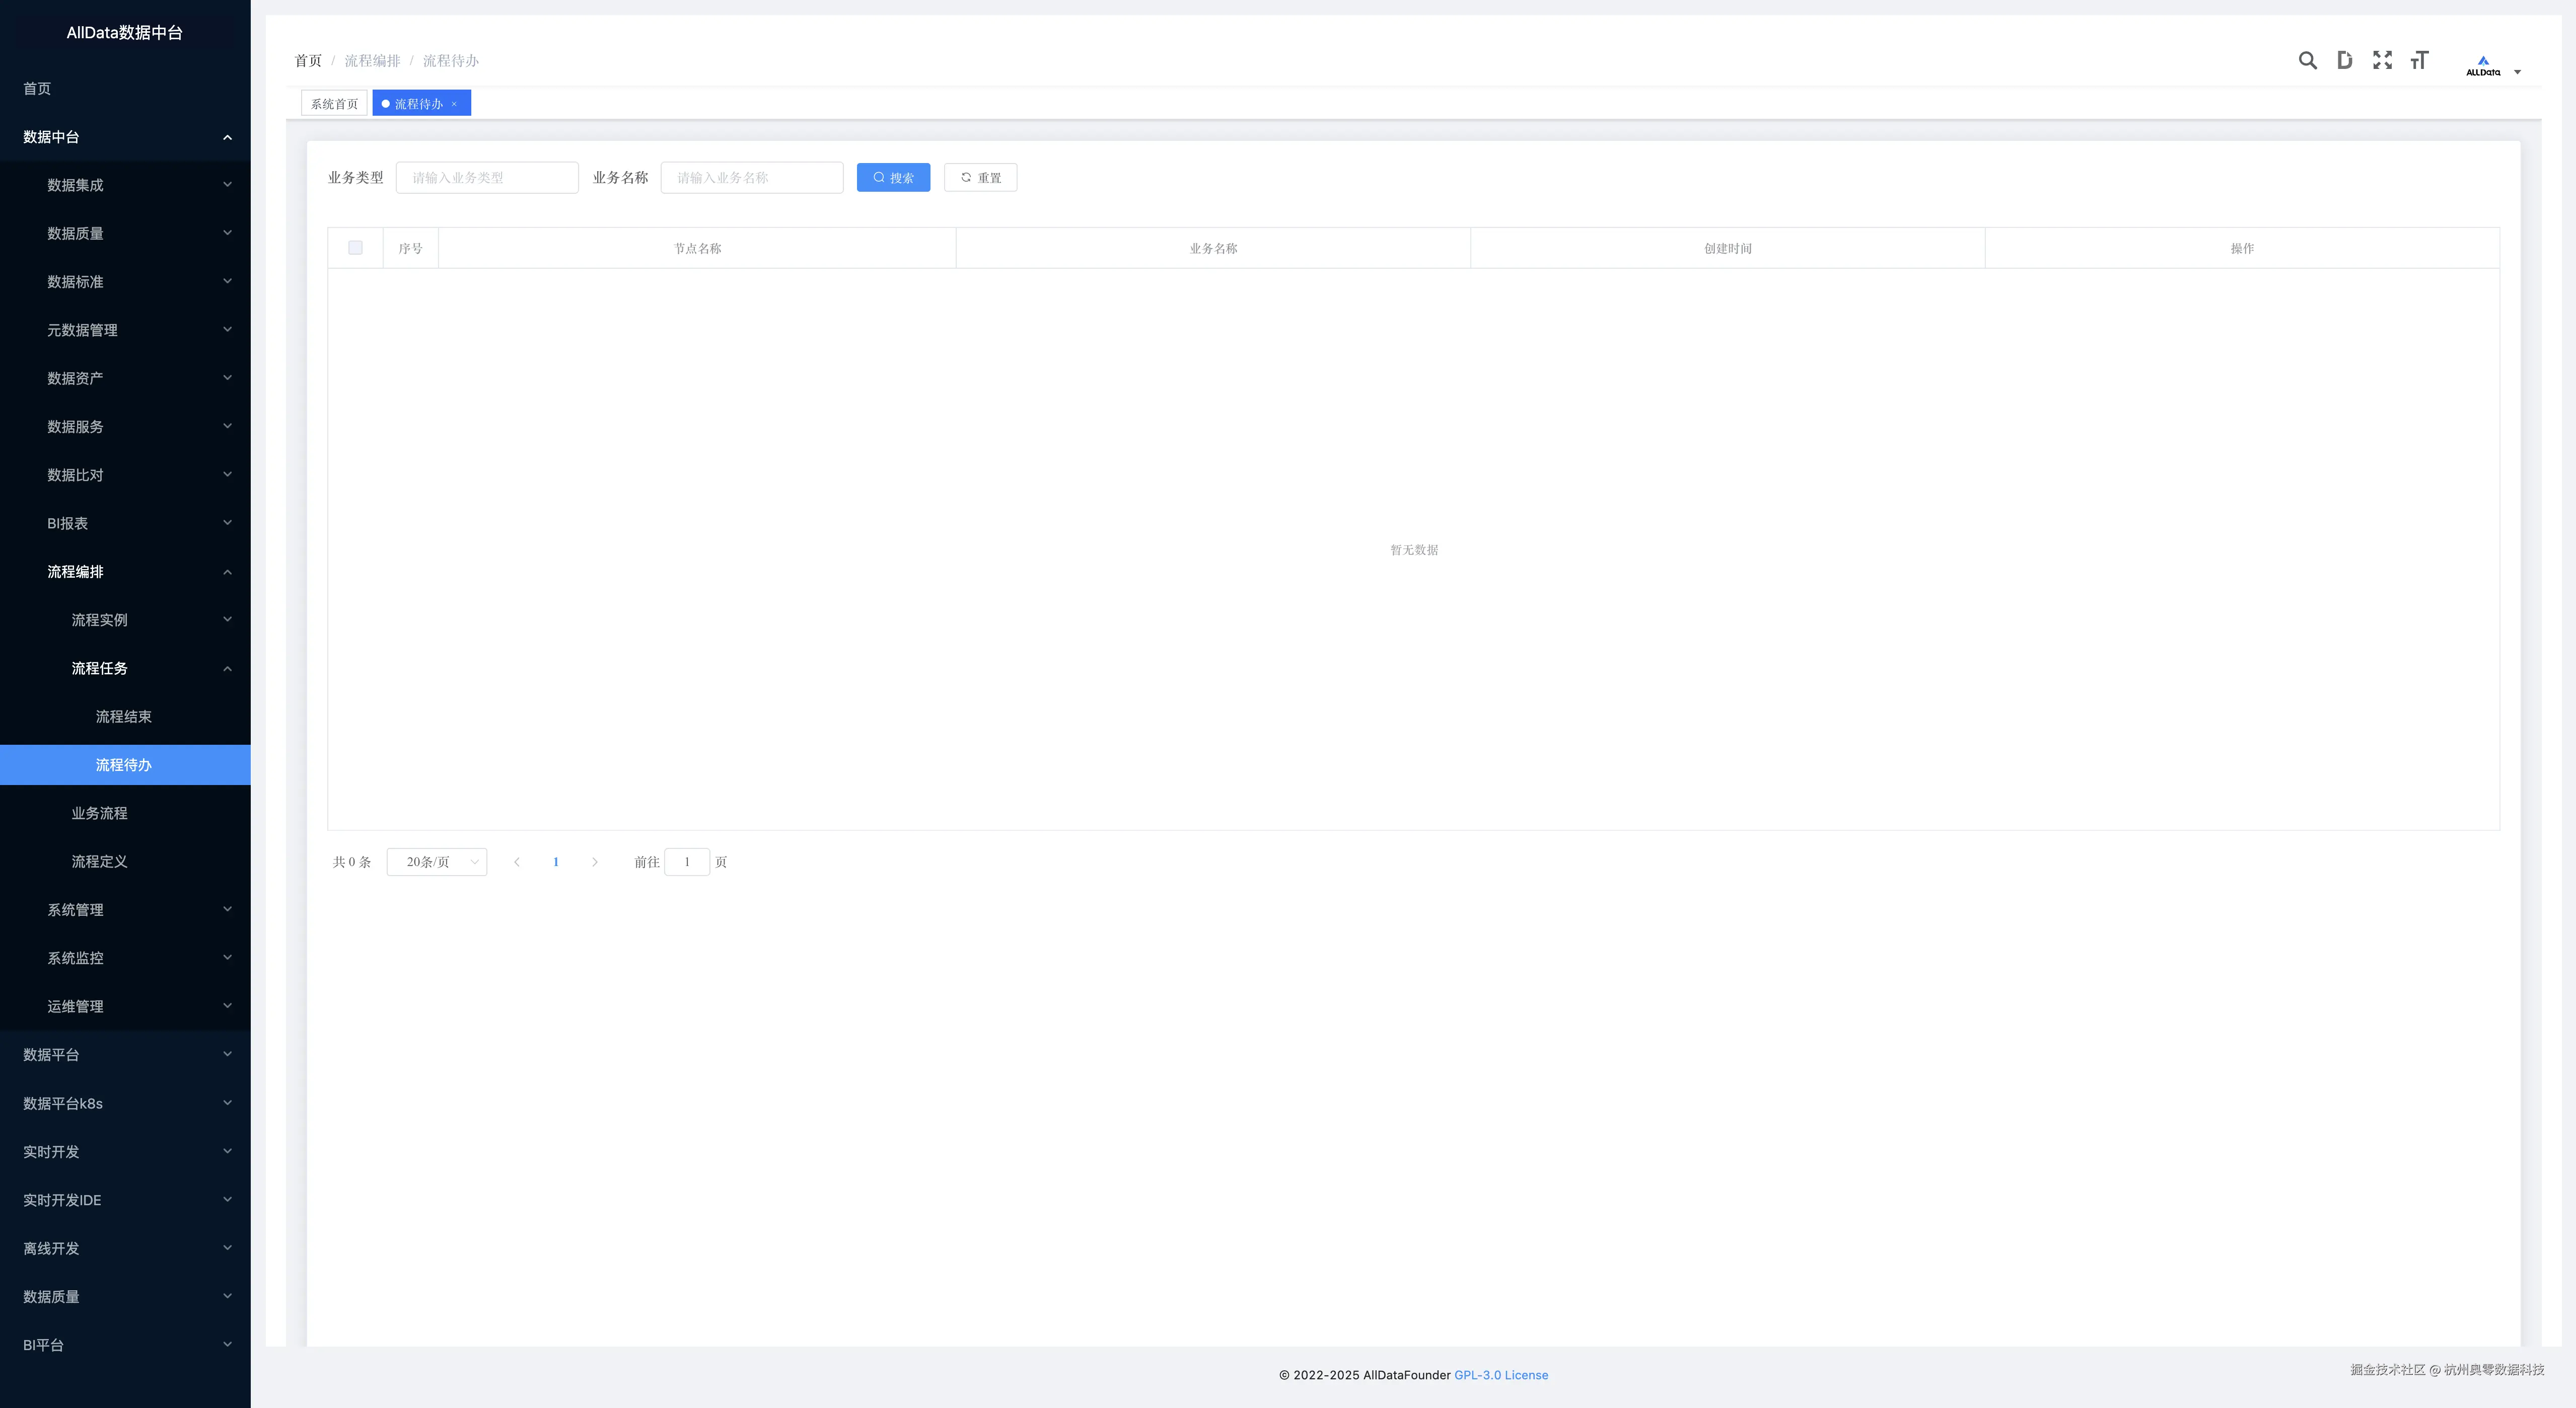Click the font size adjustment icon
Screen dimensions: 2576x1408
[x=2419, y=60]
